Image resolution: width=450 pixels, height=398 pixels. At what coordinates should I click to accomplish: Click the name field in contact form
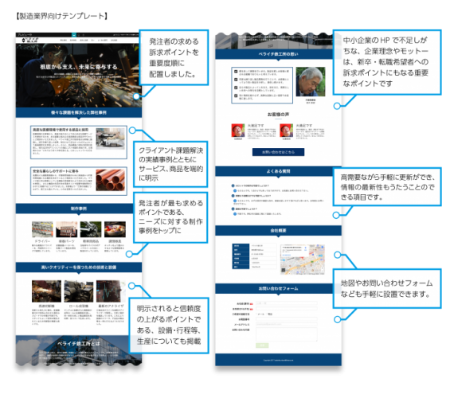point(287,303)
